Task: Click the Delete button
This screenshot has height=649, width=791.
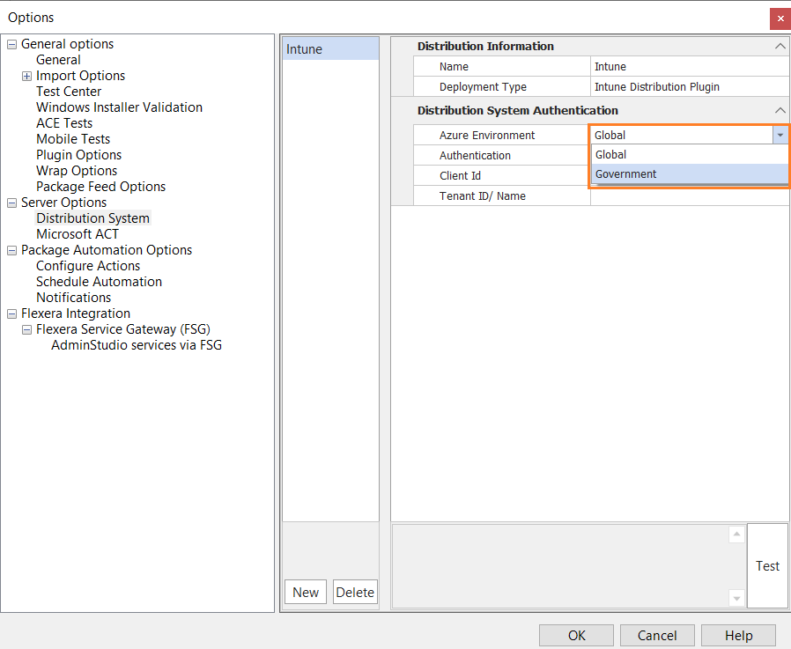Action: pyautogui.click(x=355, y=592)
